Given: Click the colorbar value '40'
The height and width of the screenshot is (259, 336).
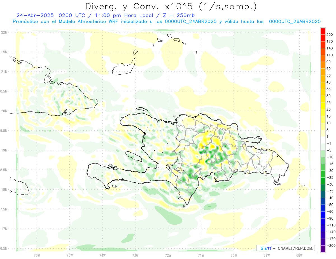Looking at the screenshot, I should tap(329, 82).
